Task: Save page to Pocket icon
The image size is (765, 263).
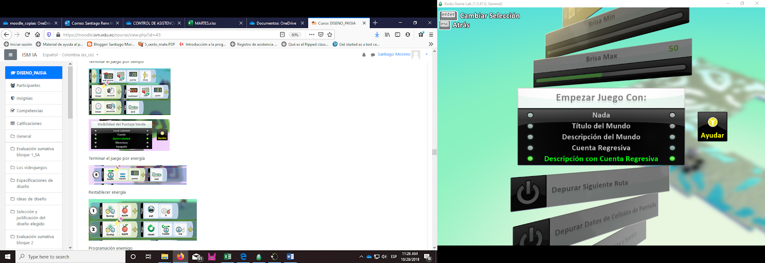Action: point(321,34)
